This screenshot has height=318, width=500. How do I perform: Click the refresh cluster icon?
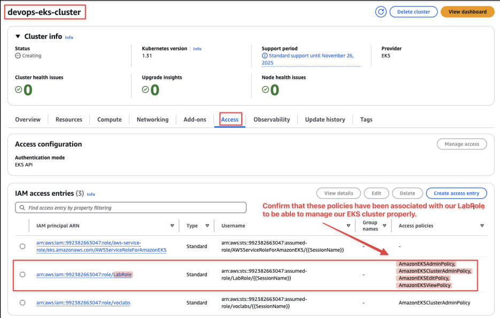click(381, 12)
